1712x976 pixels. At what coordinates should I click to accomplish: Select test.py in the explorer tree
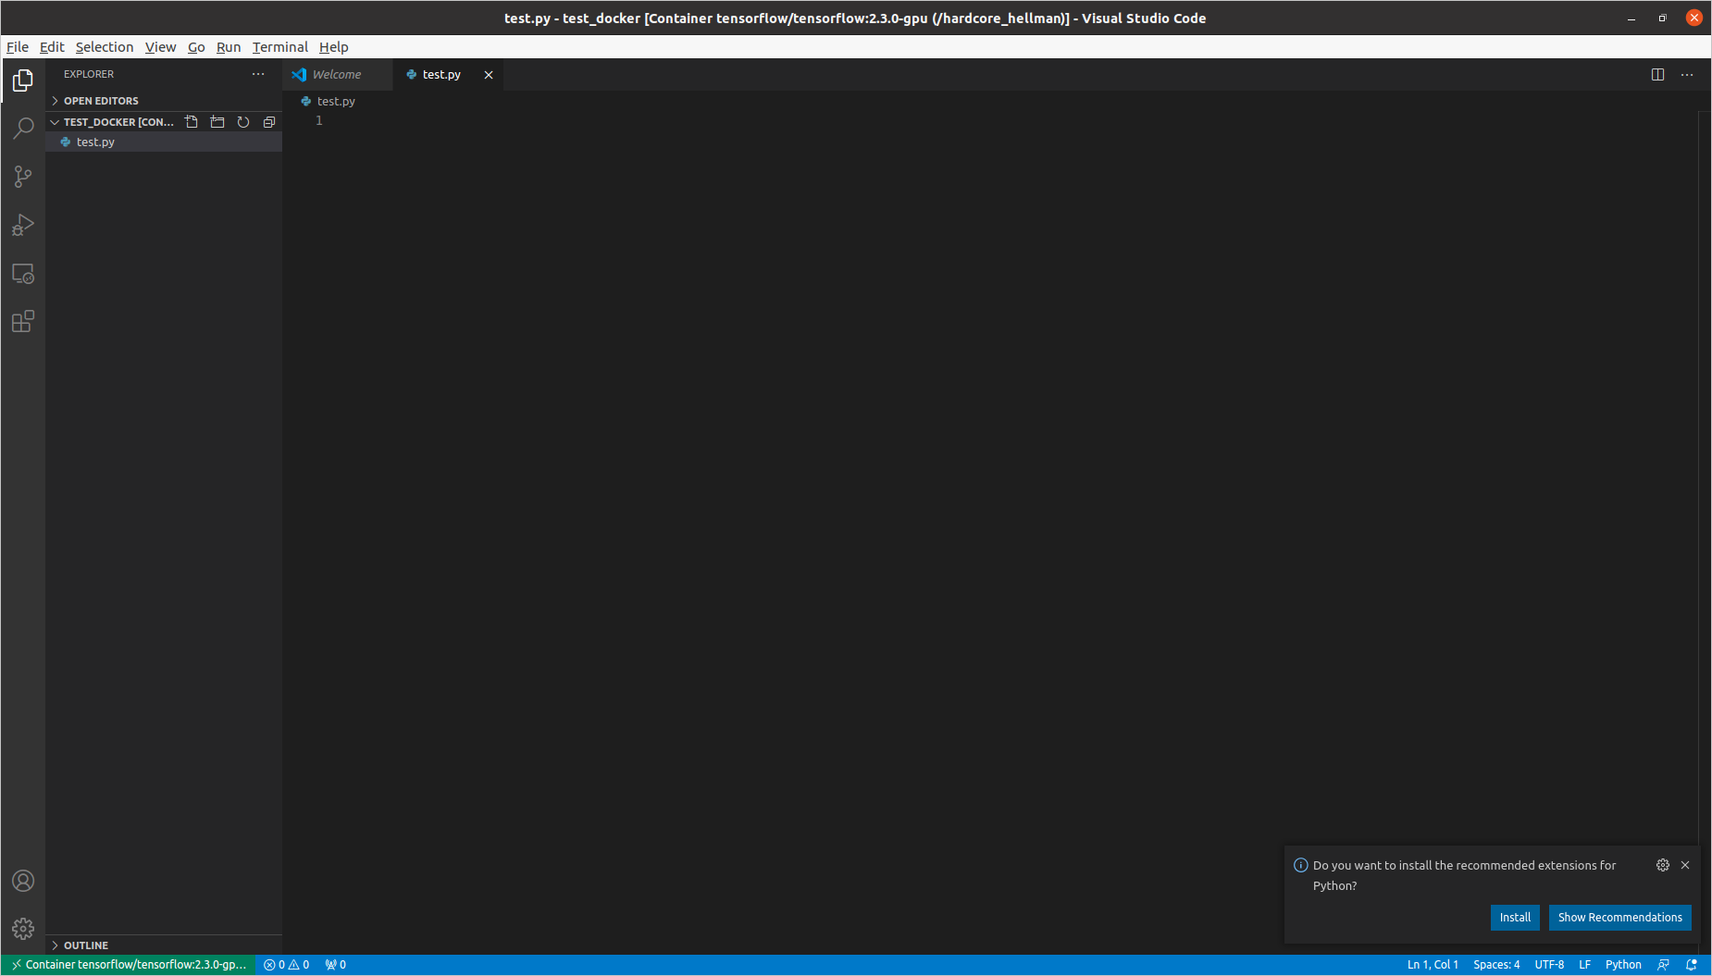tap(164, 142)
